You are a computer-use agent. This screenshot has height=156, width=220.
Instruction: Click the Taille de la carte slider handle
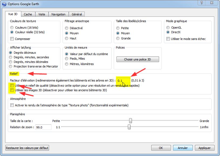[130, 120]
